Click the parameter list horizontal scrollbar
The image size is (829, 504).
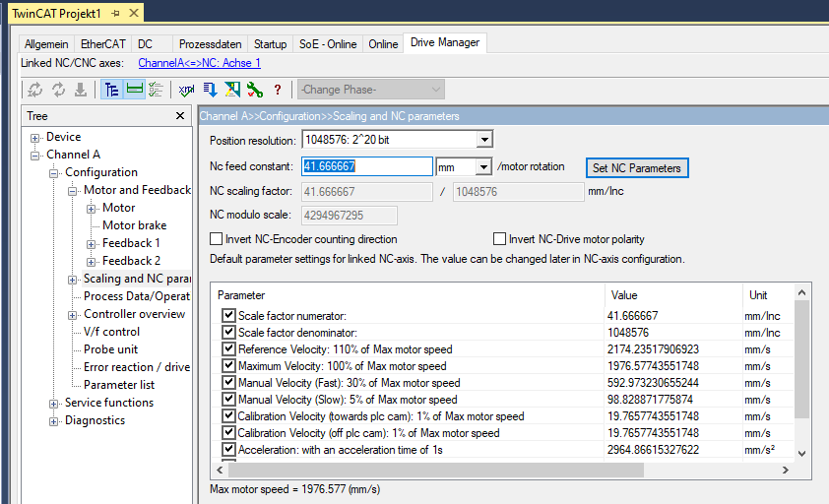coord(435,470)
